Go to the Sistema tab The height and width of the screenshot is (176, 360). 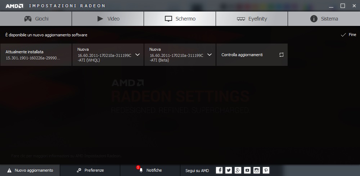point(324,19)
